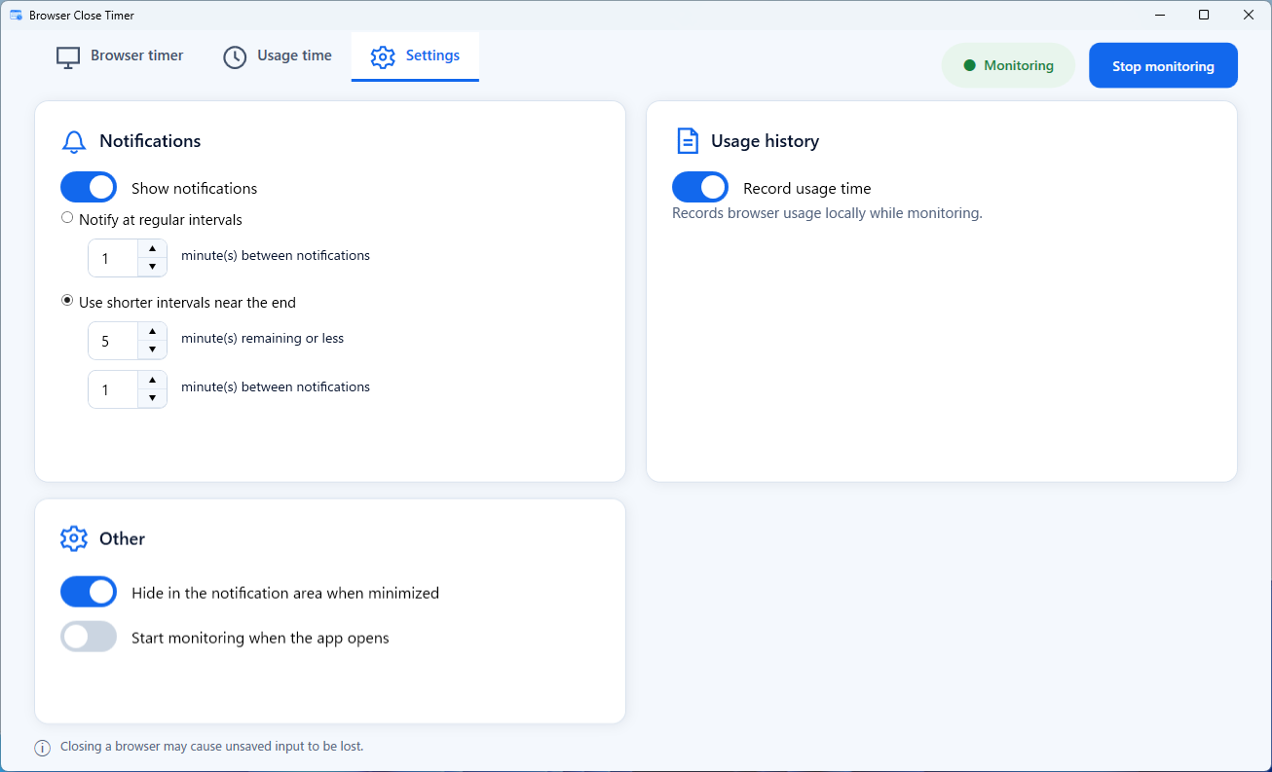The image size is (1272, 772).
Task: Click the "Notifications" heading text
Action: [x=150, y=141]
